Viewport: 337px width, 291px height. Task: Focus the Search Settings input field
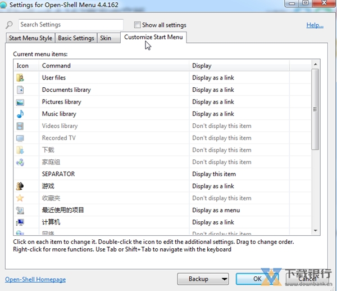pos(70,25)
